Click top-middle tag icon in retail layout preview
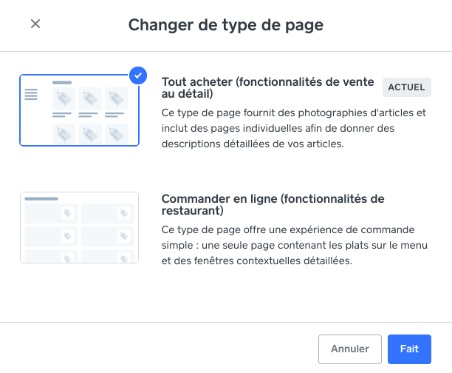The width and height of the screenshot is (452, 373). coord(89,98)
